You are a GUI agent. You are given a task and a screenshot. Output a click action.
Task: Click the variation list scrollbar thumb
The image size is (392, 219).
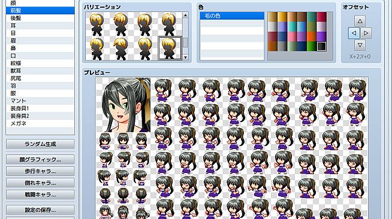(185, 42)
